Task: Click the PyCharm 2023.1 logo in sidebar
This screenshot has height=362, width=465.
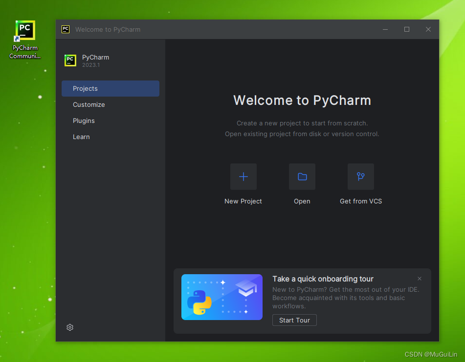Action: [70, 60]
